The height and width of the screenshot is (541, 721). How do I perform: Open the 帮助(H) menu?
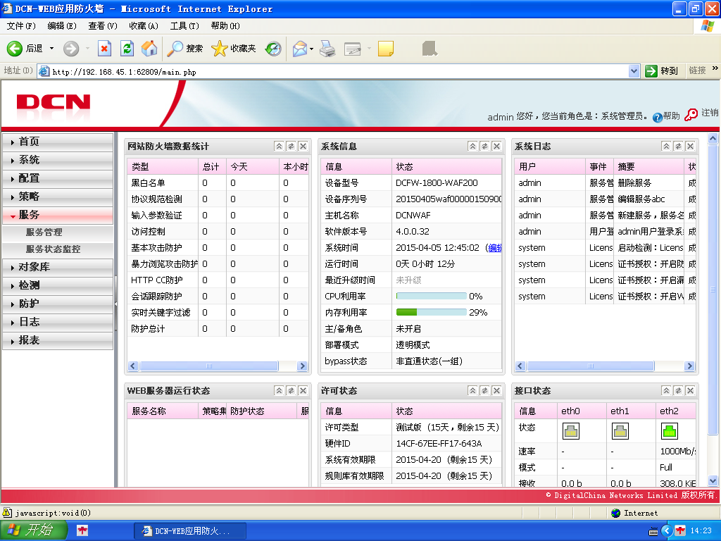(x=225, y=26)
